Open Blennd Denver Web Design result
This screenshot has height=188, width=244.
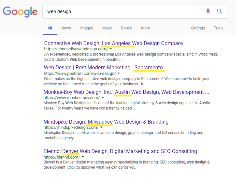pos(120,151)
